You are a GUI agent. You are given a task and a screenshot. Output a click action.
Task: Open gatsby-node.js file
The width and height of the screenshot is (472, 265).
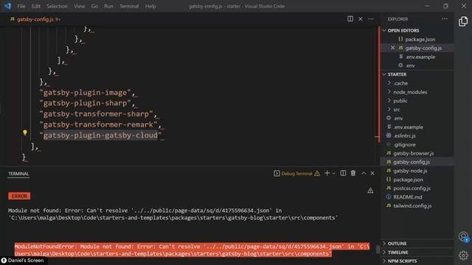[x=410, y=171]
